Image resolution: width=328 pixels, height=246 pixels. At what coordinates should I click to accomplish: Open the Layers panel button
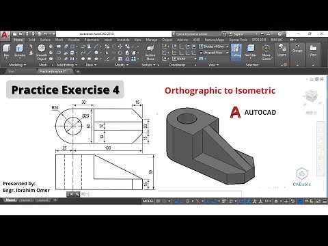(x=282, y=51)
